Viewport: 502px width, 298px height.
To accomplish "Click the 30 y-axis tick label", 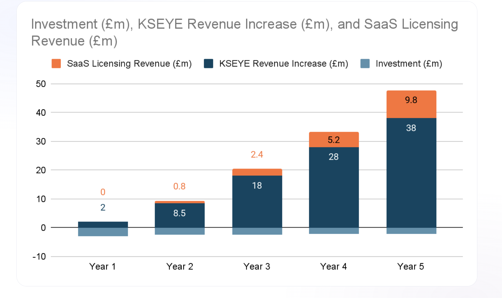I will 41,142.
